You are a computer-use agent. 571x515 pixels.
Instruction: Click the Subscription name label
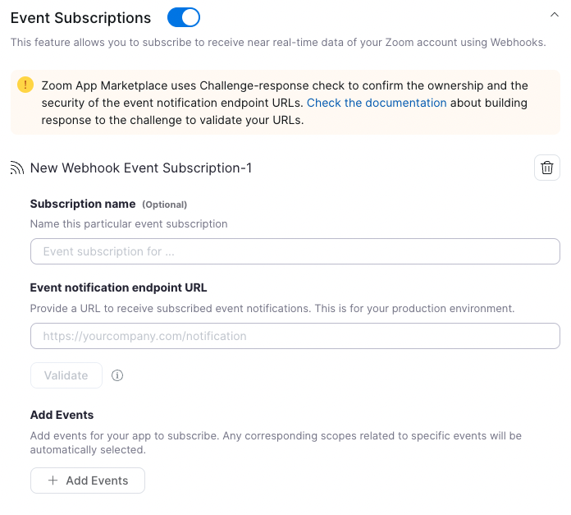coord(83,204)
